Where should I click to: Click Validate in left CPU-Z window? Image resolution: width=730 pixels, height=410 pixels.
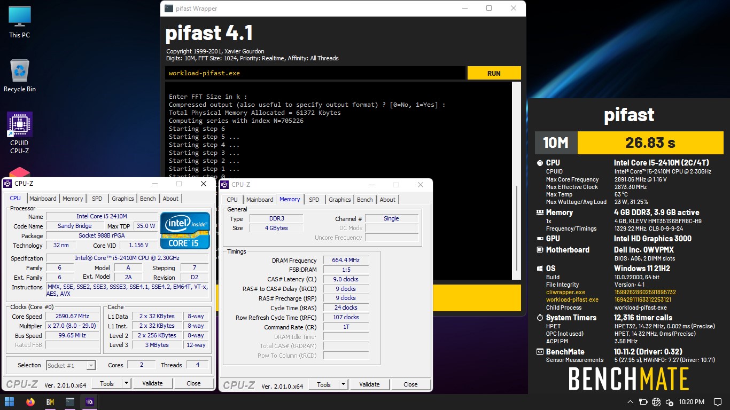click(152, 383)
